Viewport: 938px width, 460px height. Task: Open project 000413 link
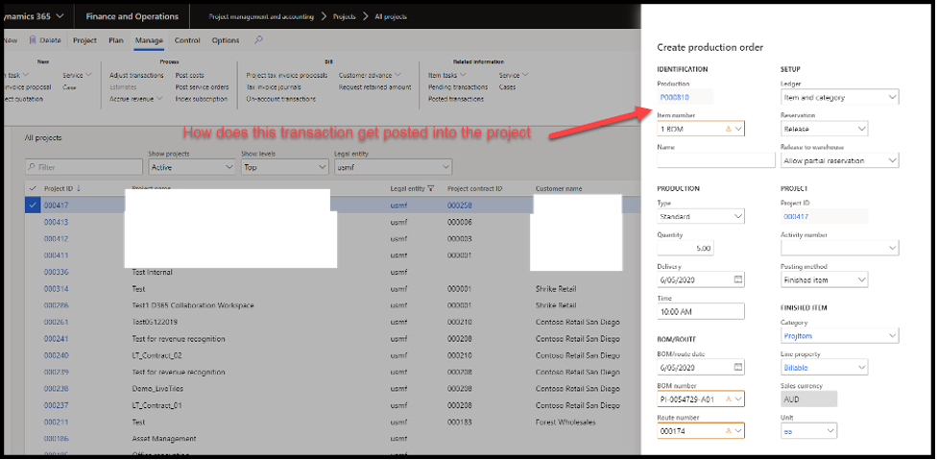click(57, 222)
